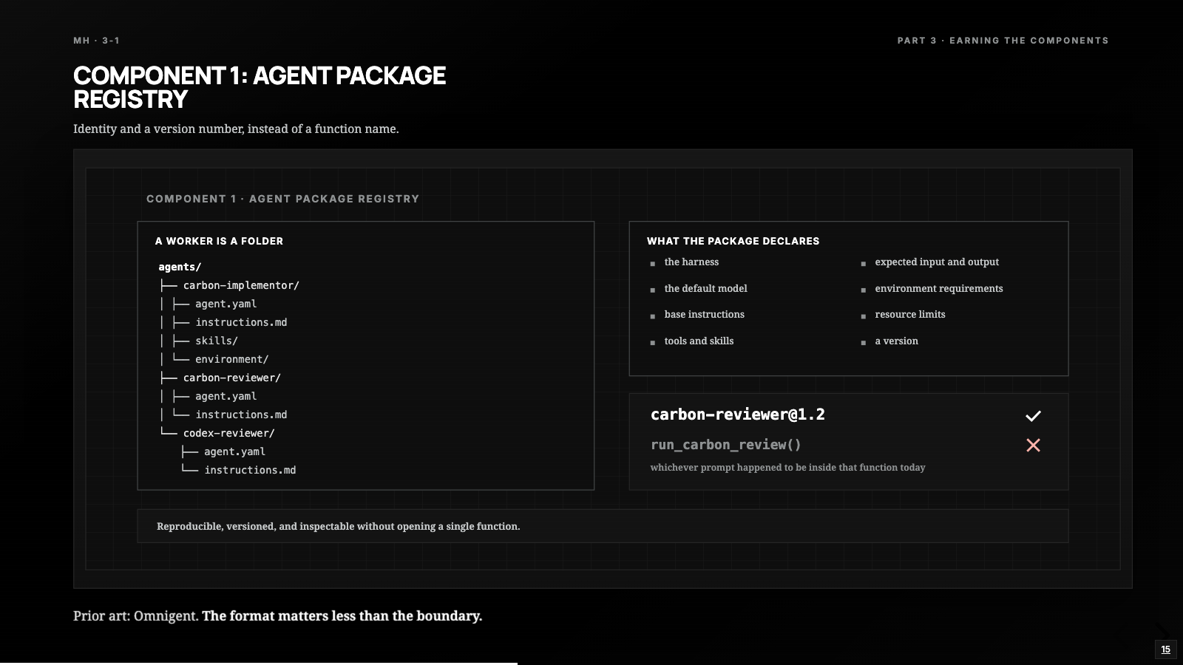Click the white checkmark beside carbon-reviewer@1.2

(1033, 416)
